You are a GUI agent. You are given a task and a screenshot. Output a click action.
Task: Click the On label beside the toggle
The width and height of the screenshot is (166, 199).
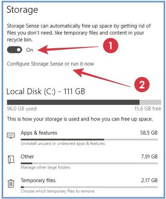click(30, 50)
